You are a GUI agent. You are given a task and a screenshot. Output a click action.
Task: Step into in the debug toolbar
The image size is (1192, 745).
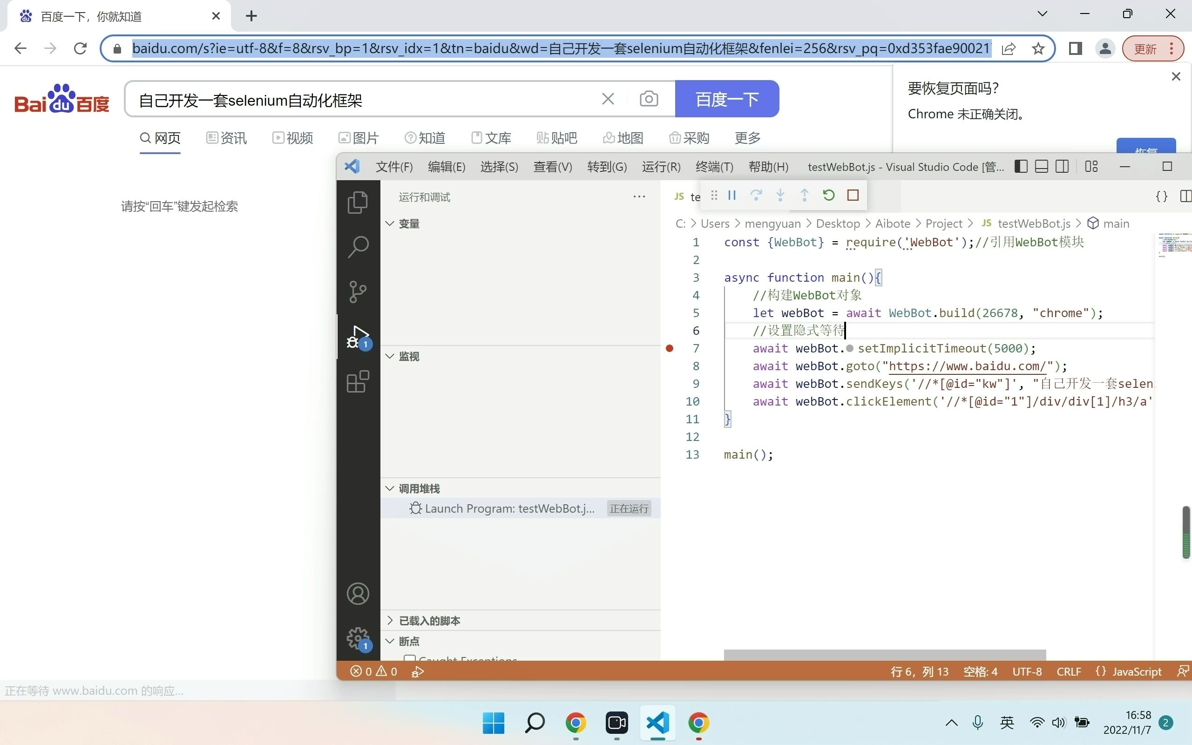point(780,195)
